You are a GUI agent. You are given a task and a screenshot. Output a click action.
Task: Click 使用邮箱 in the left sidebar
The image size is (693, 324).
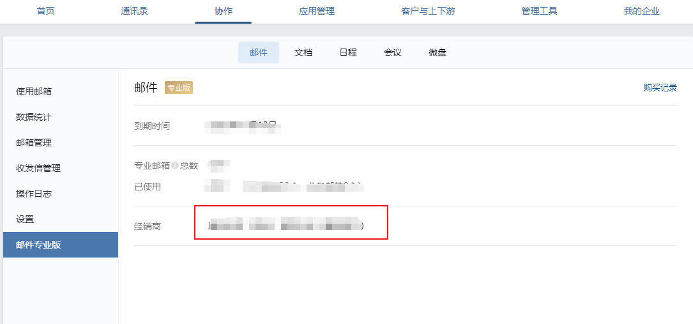tap(34, 91)
